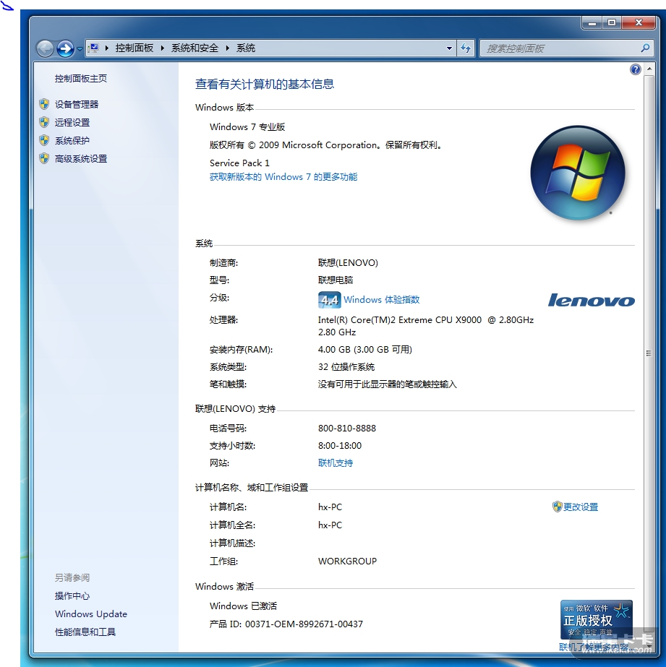
Task: Click 获取新版本的 Windows 7 的更多功能 link
Action: coord(283,177)
